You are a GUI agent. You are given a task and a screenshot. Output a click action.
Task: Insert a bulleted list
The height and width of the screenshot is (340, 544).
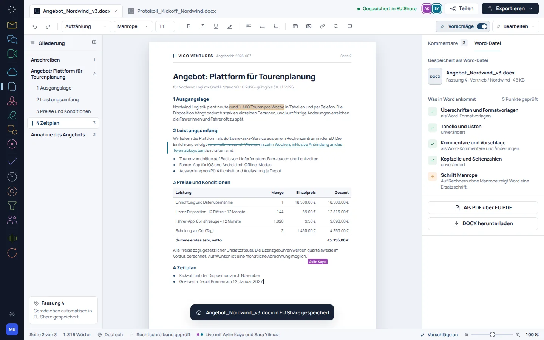[x=262, y=26]
